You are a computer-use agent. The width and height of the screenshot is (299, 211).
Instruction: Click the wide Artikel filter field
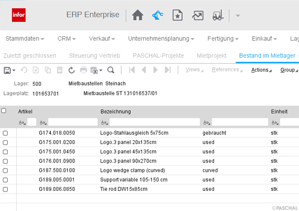coord(73,122)
